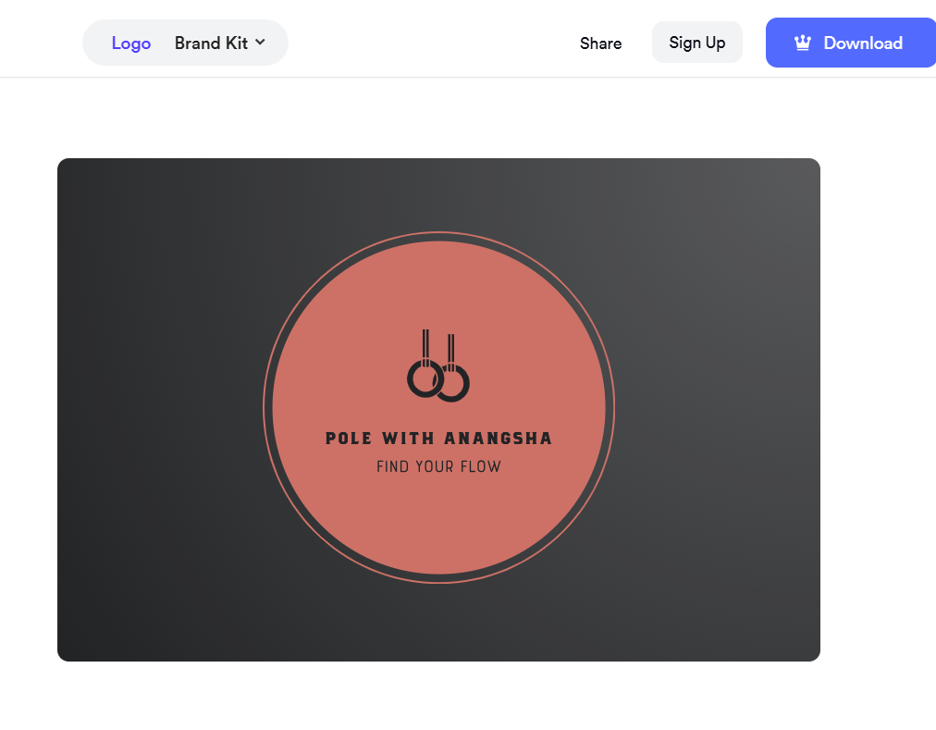Click the left ring's hanging strap
The width and height of the screenshot is (936, 730).
(425, 347)
